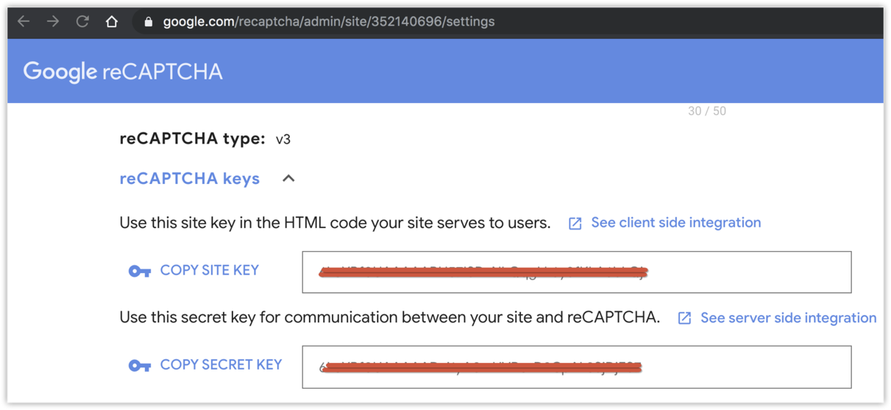Focus the address bar URL
891x410 pixels.
click(x=329, y=22)
